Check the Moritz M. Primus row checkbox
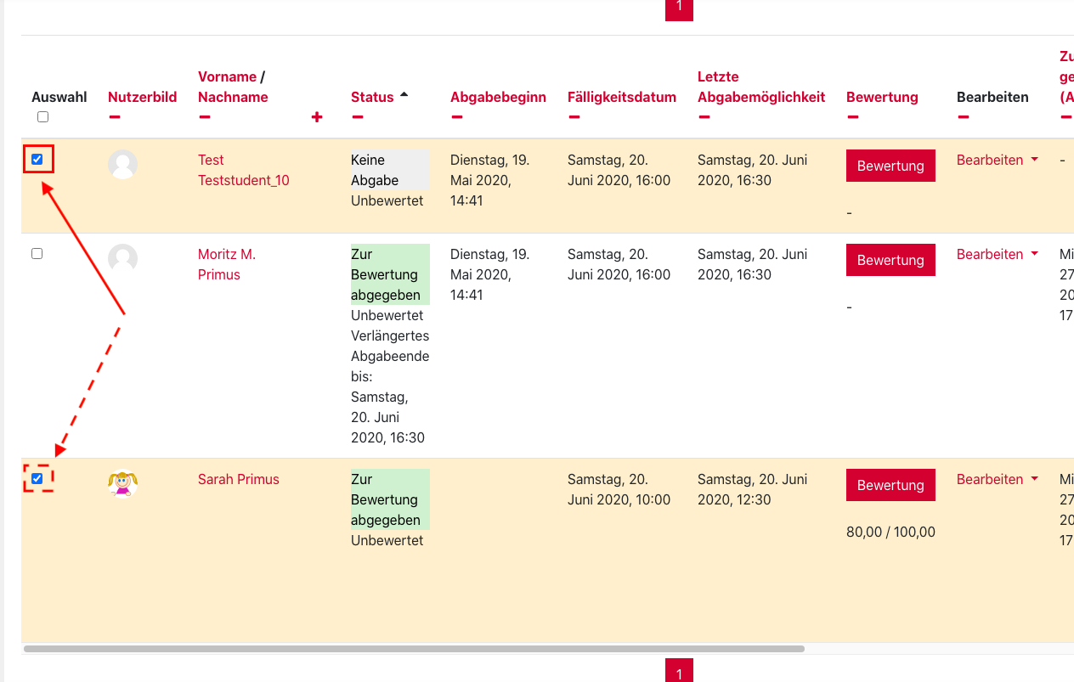This screenshot has width=1074, height=682. click(x=37, y=254)
